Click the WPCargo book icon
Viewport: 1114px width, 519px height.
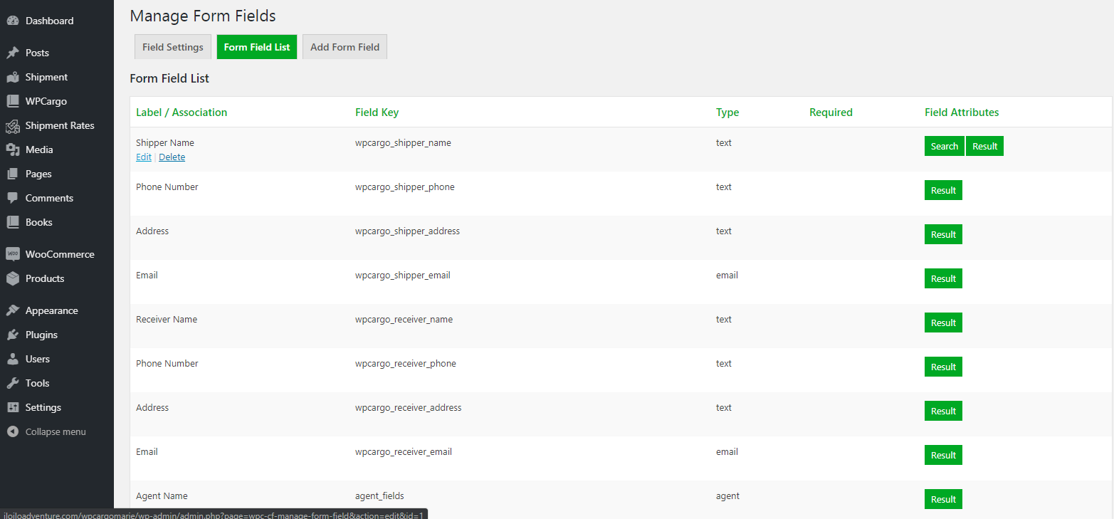[x=12, y=101]
